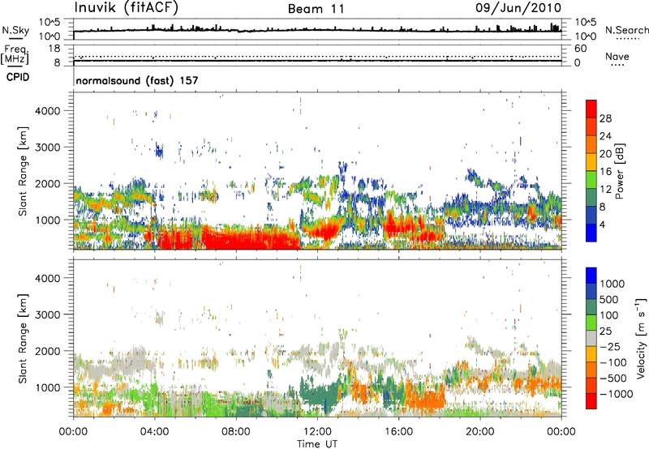The image size is (649, 449).
Task: Click the solid line sample under 'N.Sky'
Action: click(15, 39)
